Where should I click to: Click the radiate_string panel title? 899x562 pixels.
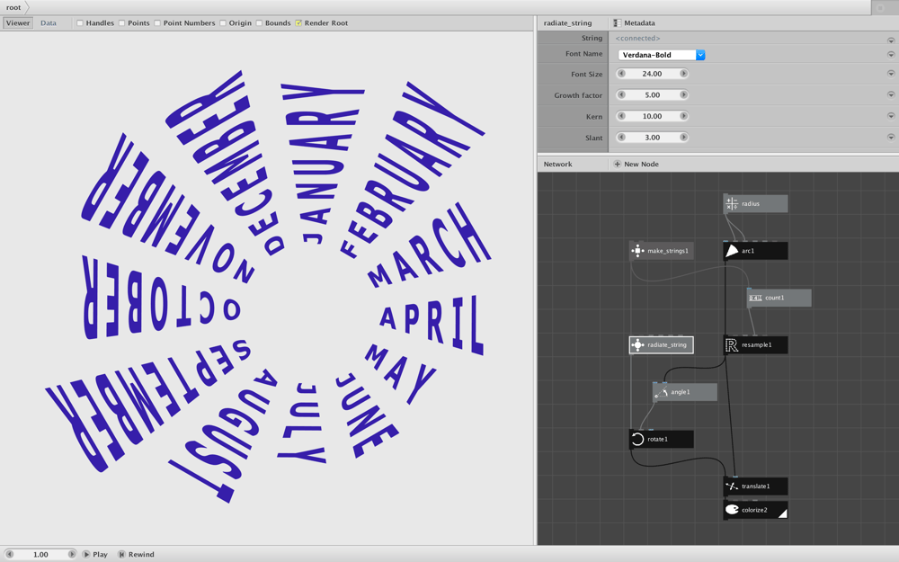567,23
